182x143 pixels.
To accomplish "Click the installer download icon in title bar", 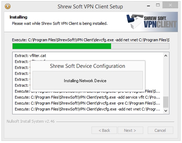I will [x=8, y=6].
